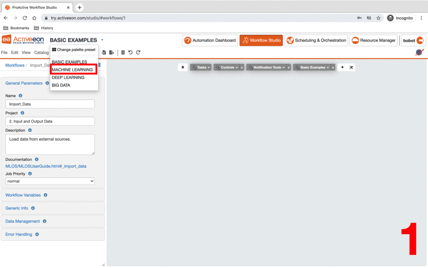
Task: Remove the Notification Tools palette bucket
Action: [x=289, y=67]
